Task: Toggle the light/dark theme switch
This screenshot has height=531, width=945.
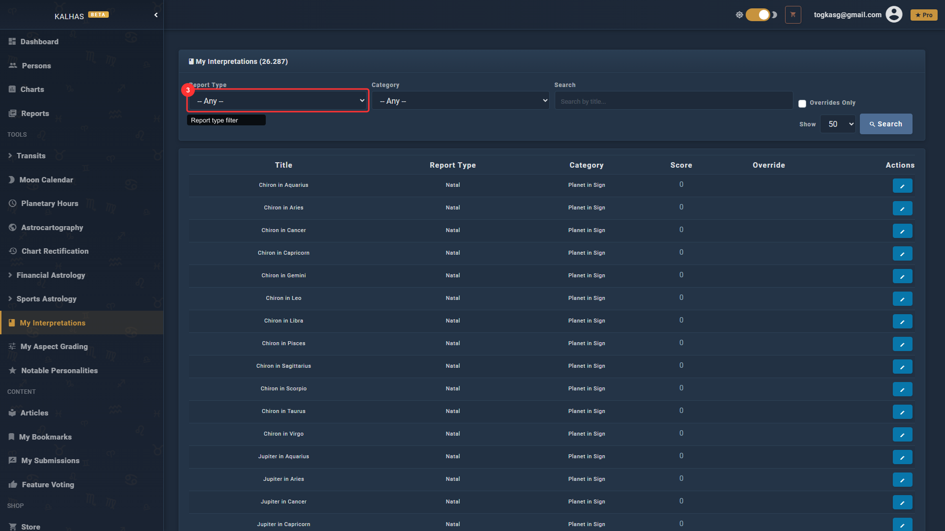Action: click(x=758, y=15)
